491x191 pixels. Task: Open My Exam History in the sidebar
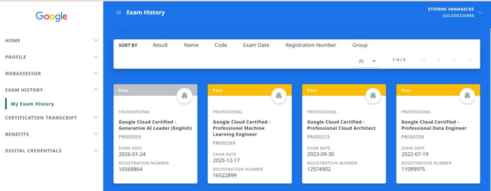(33, 104)
